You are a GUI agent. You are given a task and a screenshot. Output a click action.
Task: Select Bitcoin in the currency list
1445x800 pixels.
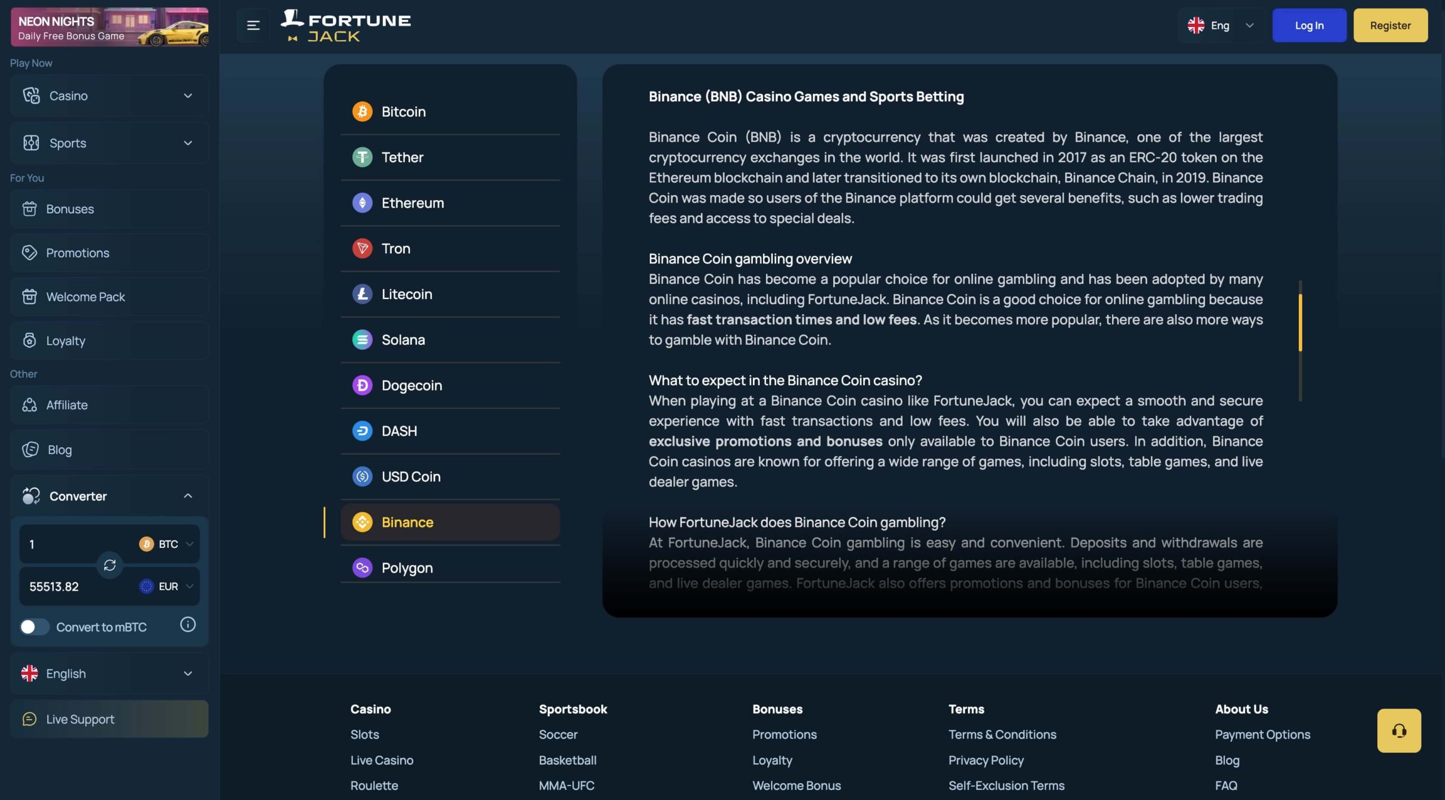pos(450,112)
